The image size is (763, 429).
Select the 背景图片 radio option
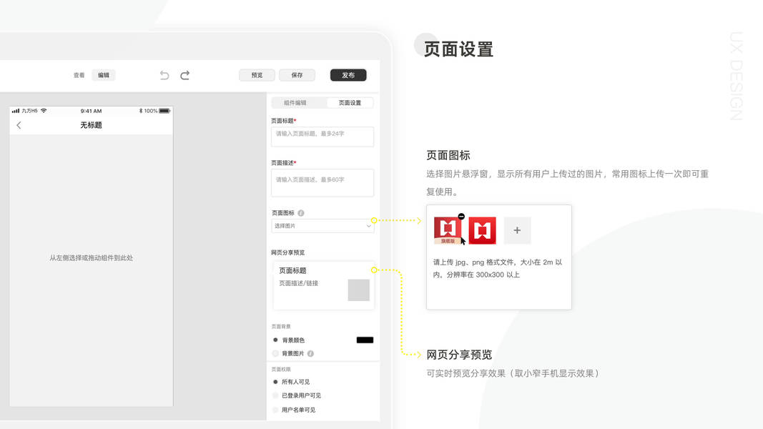click(275, 354)
